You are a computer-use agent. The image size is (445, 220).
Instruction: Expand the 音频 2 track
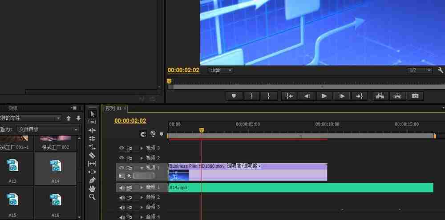(x=142, y=197)
